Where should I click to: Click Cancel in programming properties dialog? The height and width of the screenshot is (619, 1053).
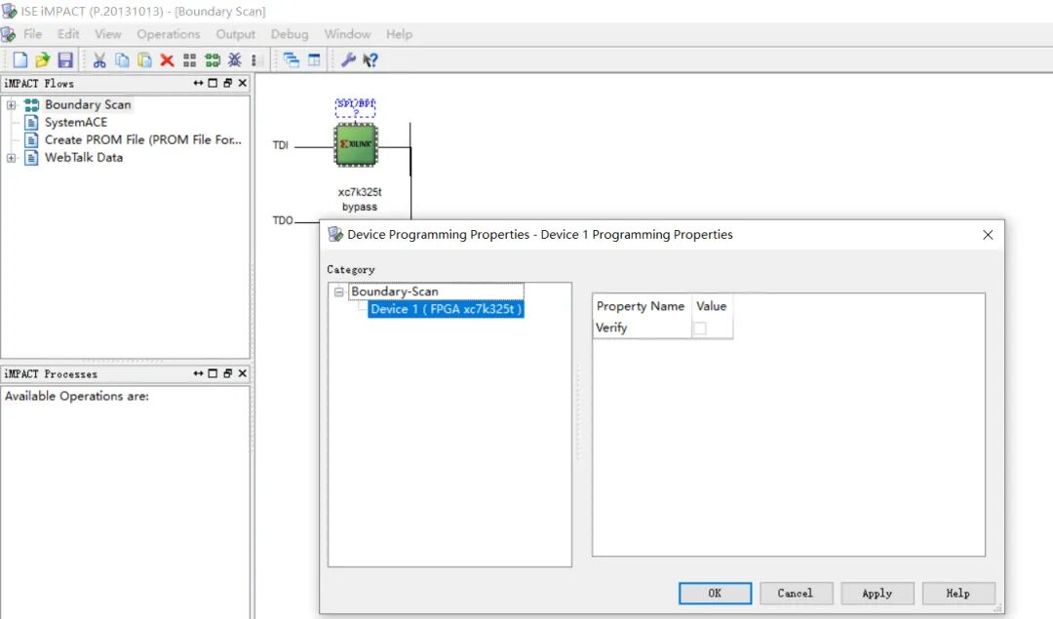click(x=796, y=594)
